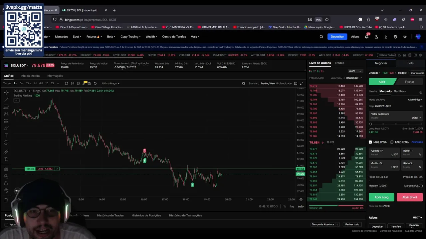Select the Abrir position mode
Screen dimensions: 426x239
click(x=382, y=82)
